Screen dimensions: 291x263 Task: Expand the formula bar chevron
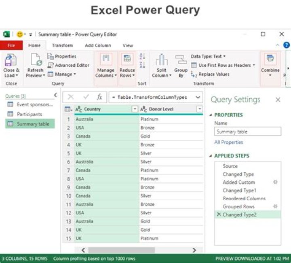tap(198, 97)
